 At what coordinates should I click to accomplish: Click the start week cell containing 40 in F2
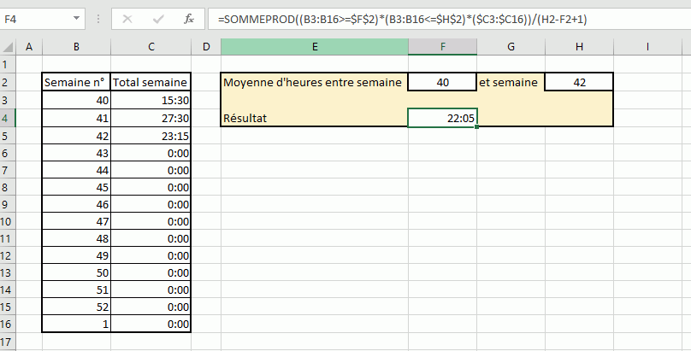[x=442, y=82]
